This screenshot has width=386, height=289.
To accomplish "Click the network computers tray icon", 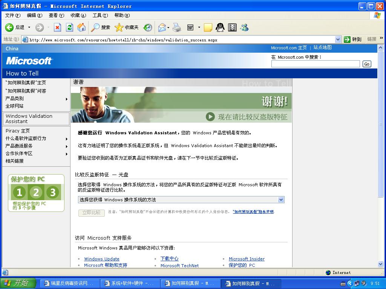I will [x=357, y=283].
